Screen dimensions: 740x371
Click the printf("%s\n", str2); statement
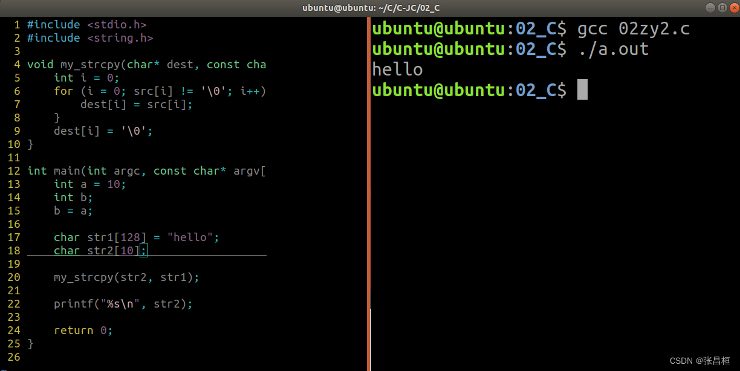(x=123, y=303)
